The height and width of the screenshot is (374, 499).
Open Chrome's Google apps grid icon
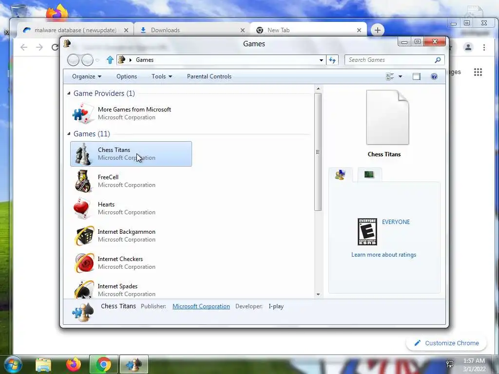(478, 72)
